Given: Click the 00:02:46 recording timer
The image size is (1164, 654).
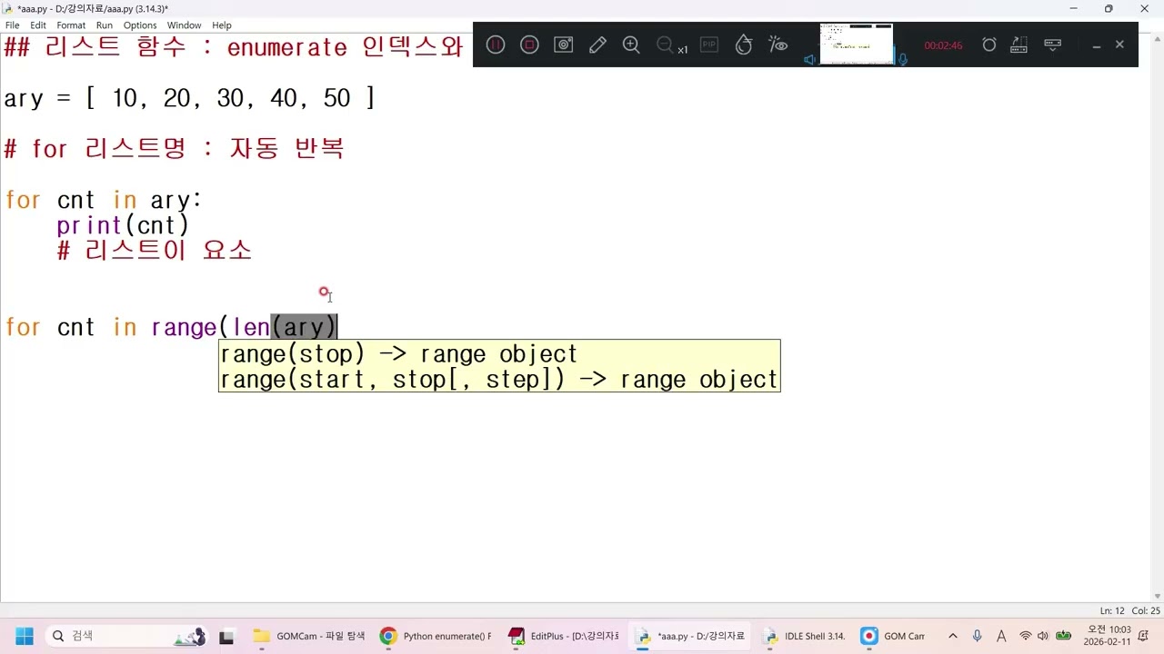Looking at the screenshot, I should click(943, 45).
